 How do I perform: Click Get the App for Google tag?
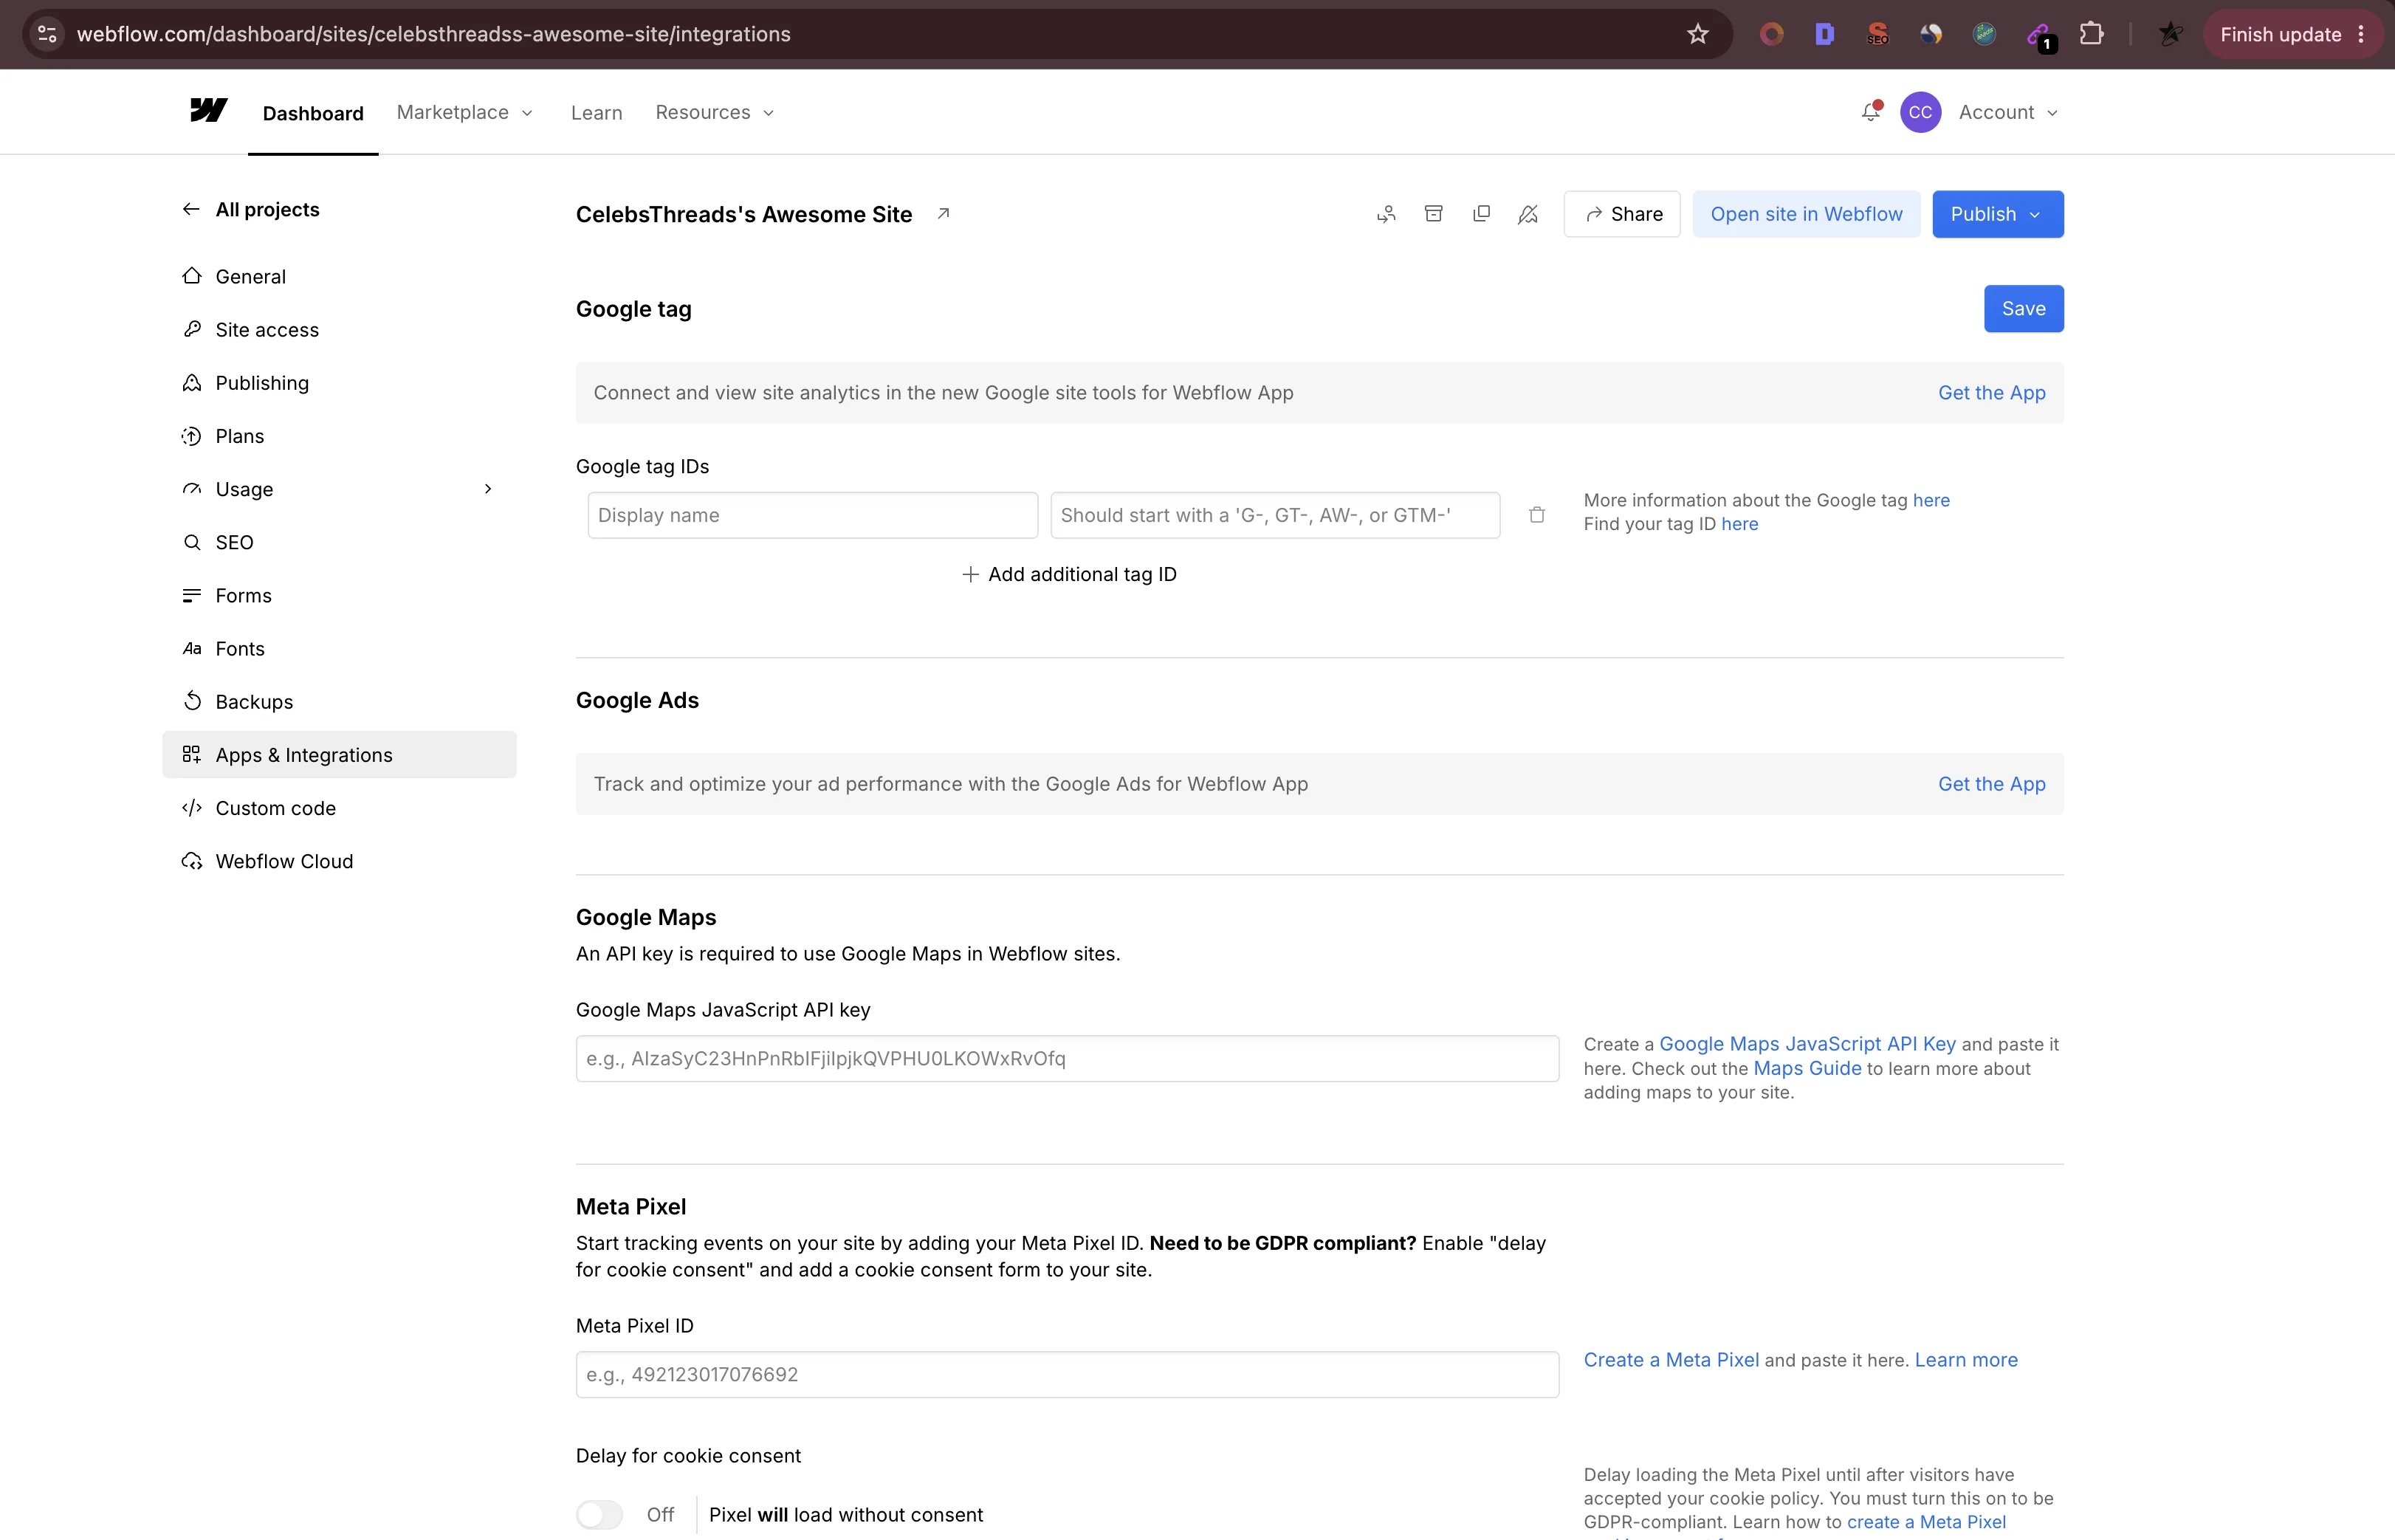point(1991,392)
